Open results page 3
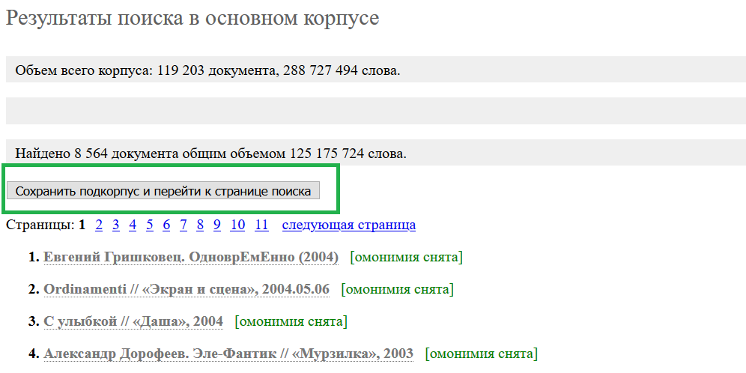 pyautogui.click(x=116, y=225)
